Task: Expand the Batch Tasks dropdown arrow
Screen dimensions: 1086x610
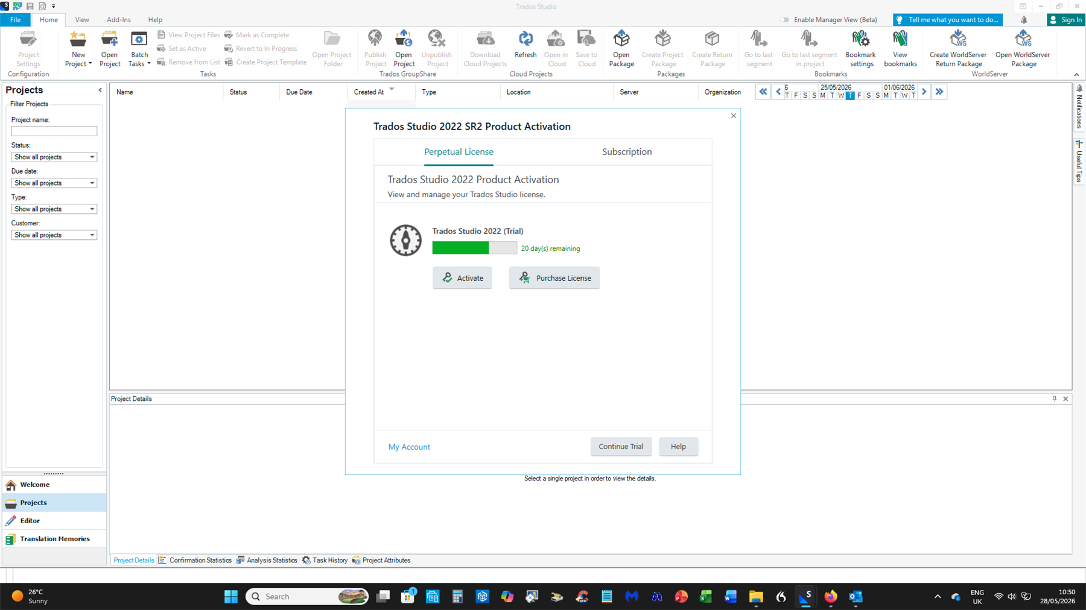Action: [149, 64]
